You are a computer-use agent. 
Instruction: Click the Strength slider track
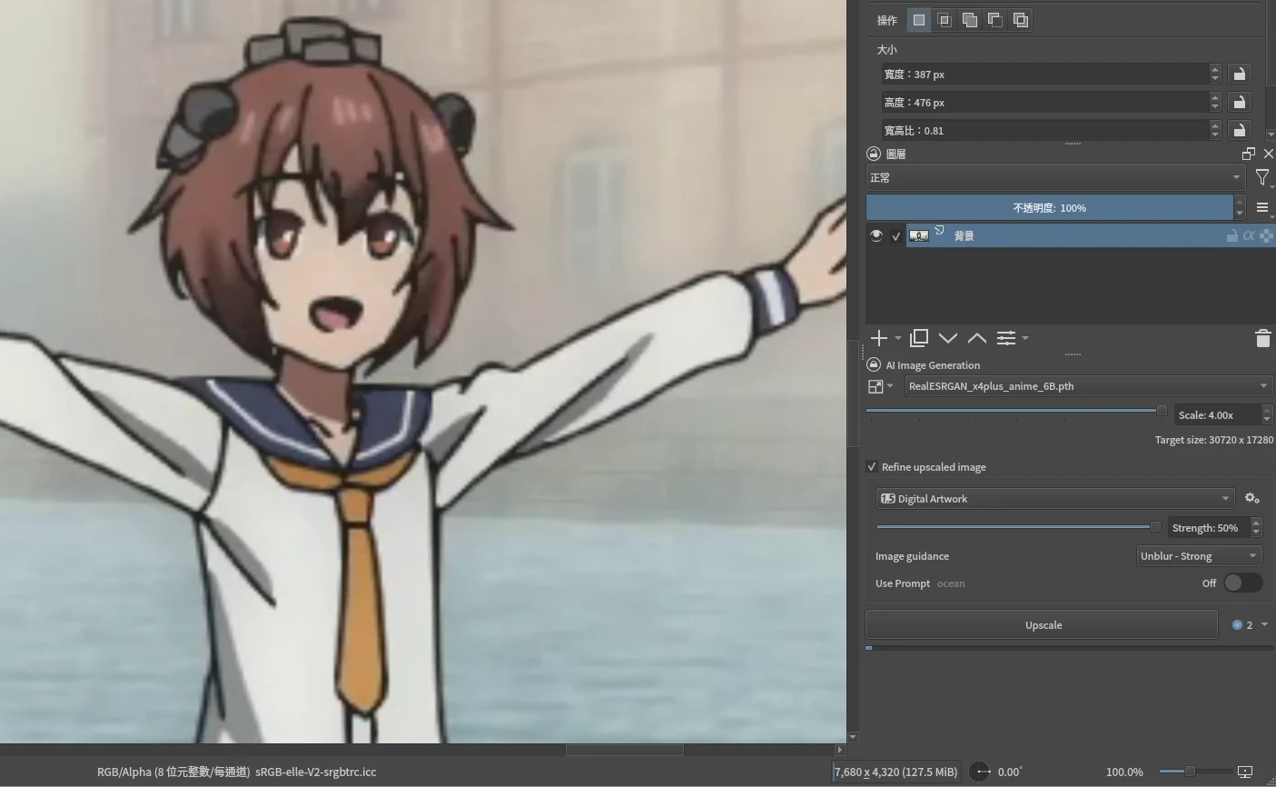pyautogui.click(x=1013, y=527)
